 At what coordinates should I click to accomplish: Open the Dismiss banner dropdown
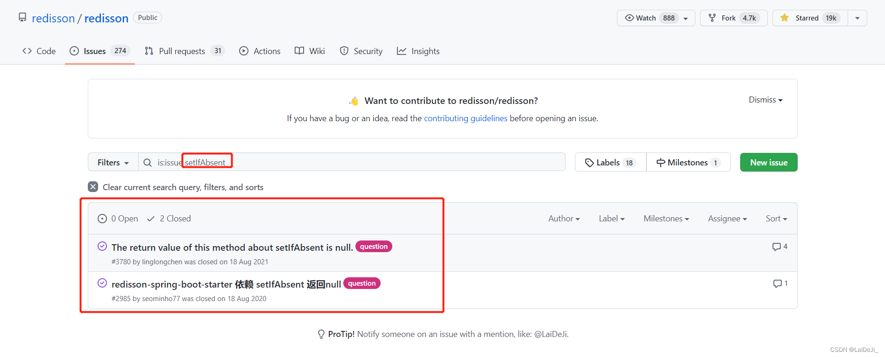click(x=765, y=100)
